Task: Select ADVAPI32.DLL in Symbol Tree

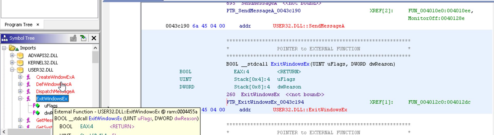Action: click(x=43, y=55)
